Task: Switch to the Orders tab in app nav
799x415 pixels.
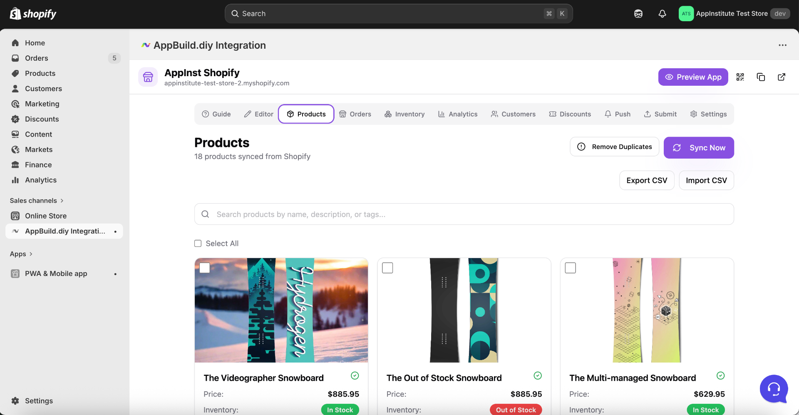Action: [x=355, y=114]
